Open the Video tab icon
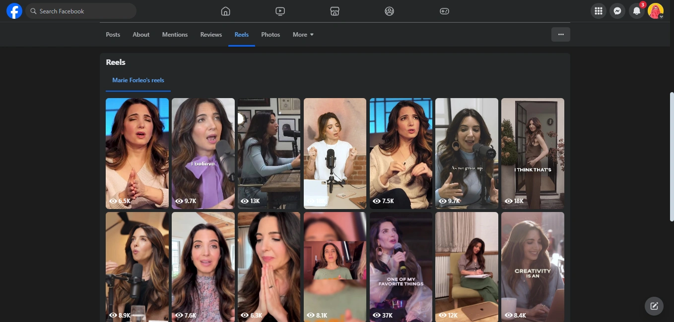674x322 pixels. (280, 11)
